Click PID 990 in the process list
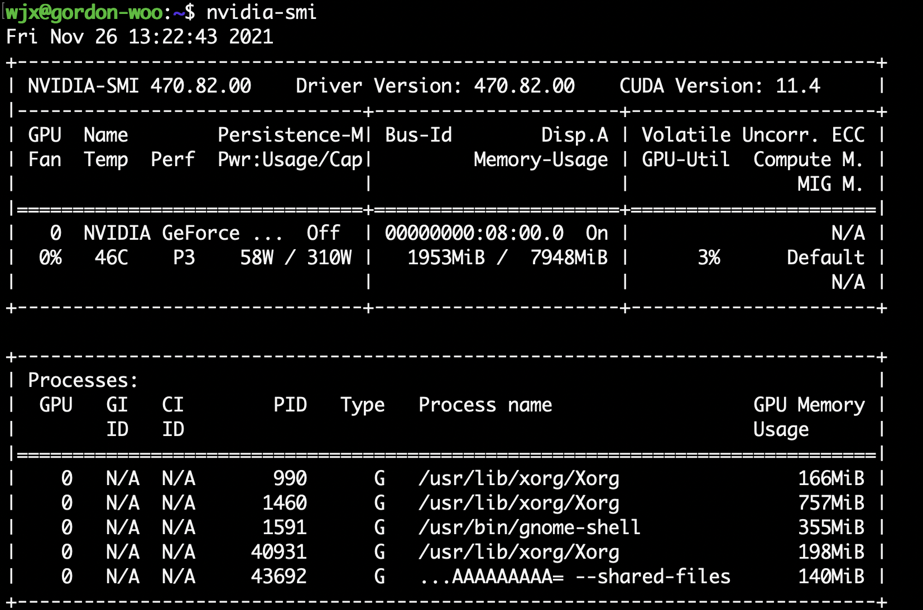Screen dimensions: 923x610 click(x=291, y=478)
